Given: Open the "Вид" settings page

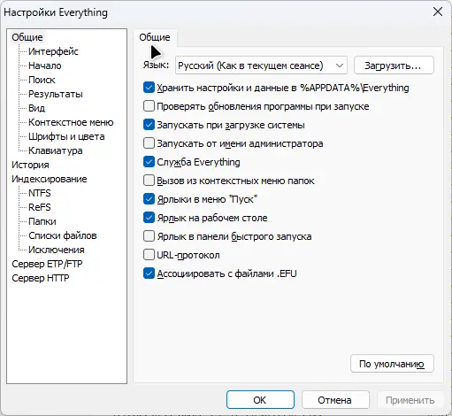Looking at the screenshot, I should pos(37,108).
